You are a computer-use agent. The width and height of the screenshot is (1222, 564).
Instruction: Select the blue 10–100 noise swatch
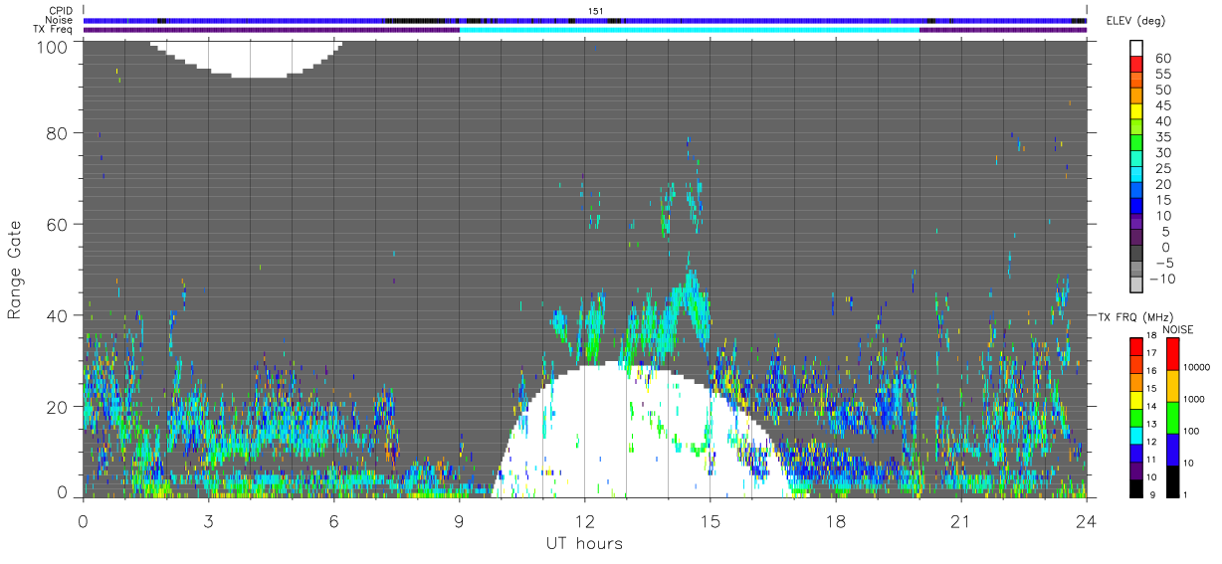pyautogui.click(x=1173, y=449)
